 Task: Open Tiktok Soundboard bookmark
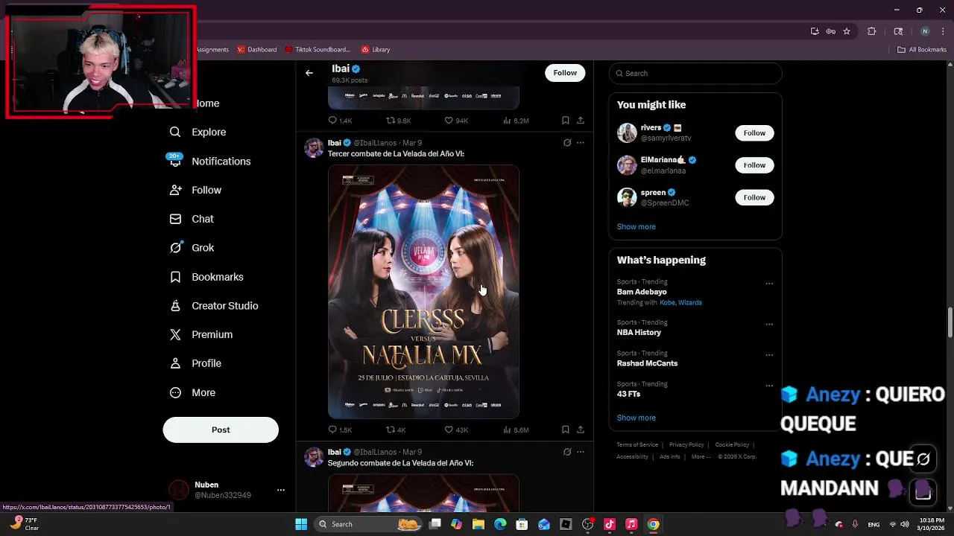click(x=318, y=50)
